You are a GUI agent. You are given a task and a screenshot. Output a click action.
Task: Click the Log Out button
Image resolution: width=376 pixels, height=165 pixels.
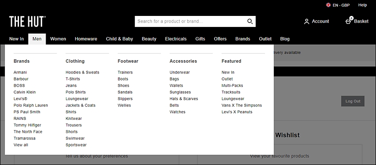point(353,101)
